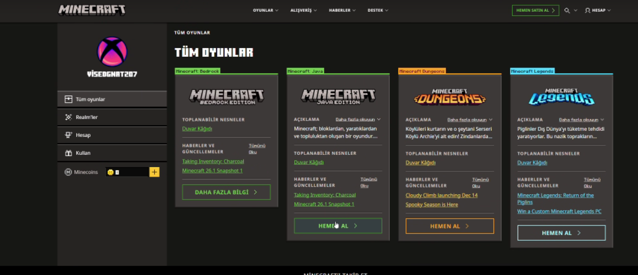Click Daha Fazla Bilgi in Bedrock card
Screen dimensions: 638x275
click(226, 192)
